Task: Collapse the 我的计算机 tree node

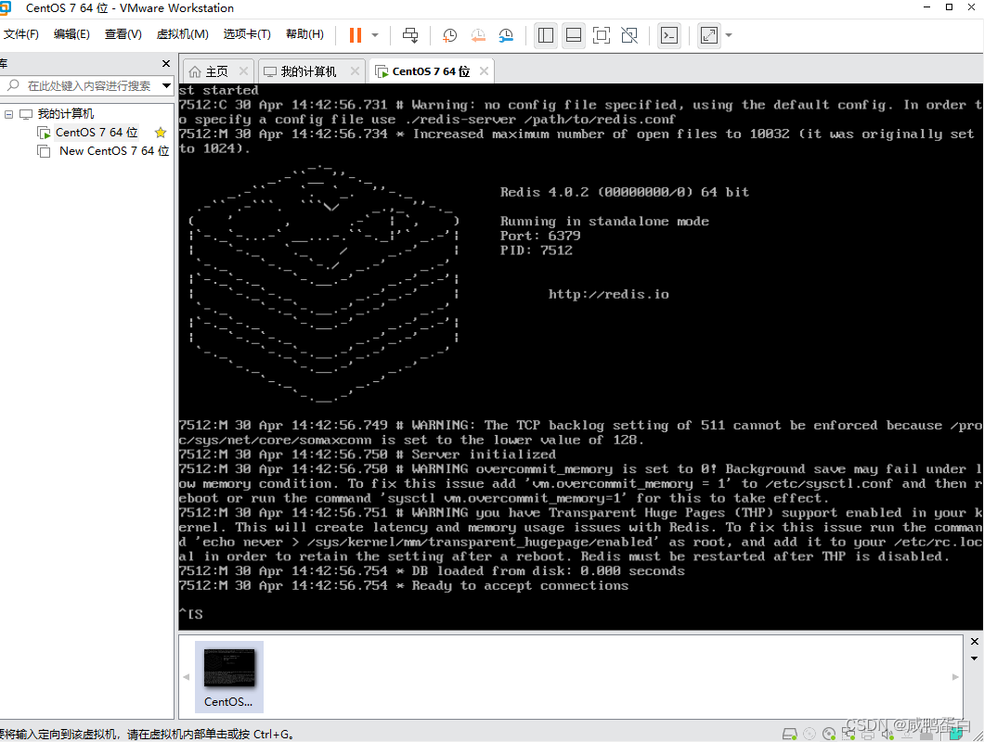Action: coord(8,114)
